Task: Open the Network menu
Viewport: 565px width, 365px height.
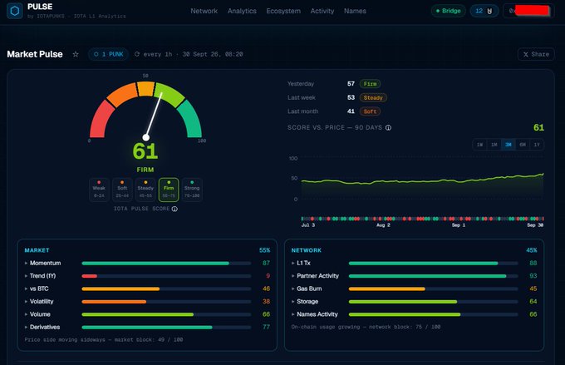Action: coord(204,11)
